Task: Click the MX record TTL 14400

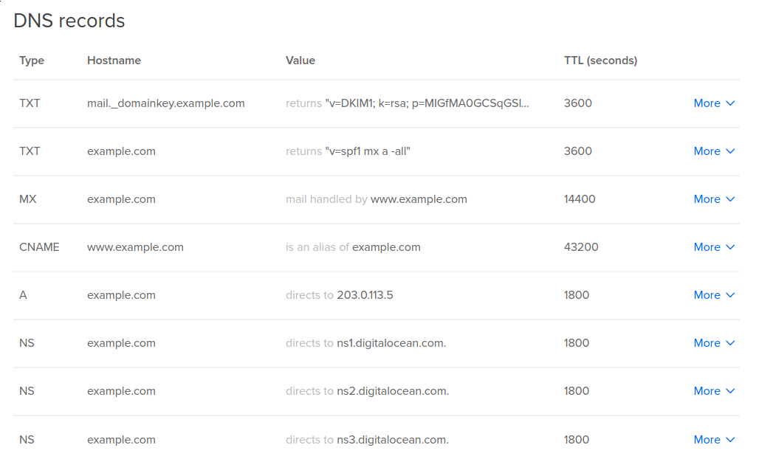Action: click(x=580, y=199)
